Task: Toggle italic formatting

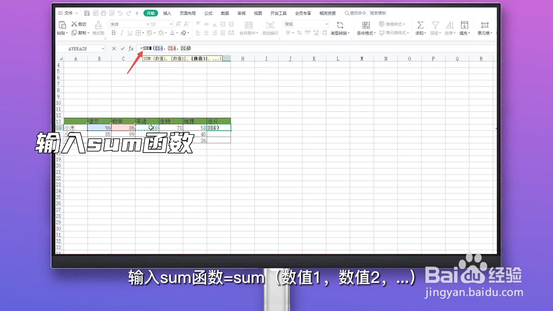Action: pos(122,33)
